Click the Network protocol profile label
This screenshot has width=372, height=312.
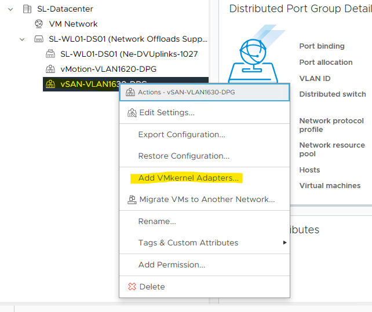[x=331, y=125]
